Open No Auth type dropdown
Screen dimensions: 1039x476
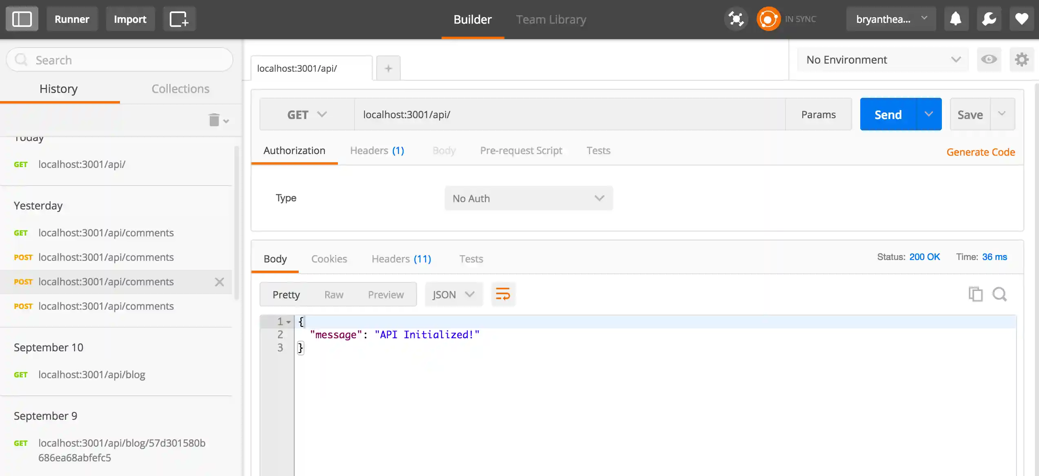528,198
